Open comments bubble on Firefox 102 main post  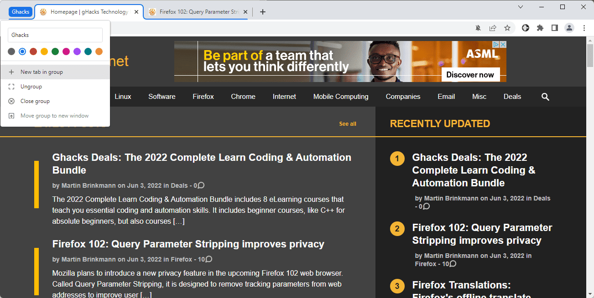208,259
